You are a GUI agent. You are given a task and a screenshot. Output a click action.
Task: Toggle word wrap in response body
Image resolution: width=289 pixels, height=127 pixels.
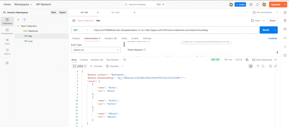[251, 66]
